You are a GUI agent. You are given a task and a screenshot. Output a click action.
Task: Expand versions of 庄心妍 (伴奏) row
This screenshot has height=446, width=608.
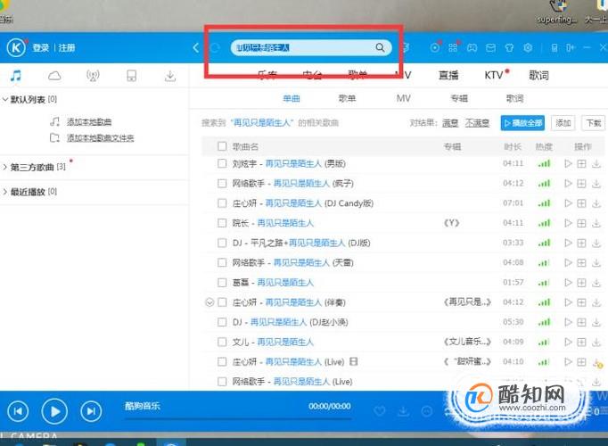pyautogui.click(x=210, y=302)
